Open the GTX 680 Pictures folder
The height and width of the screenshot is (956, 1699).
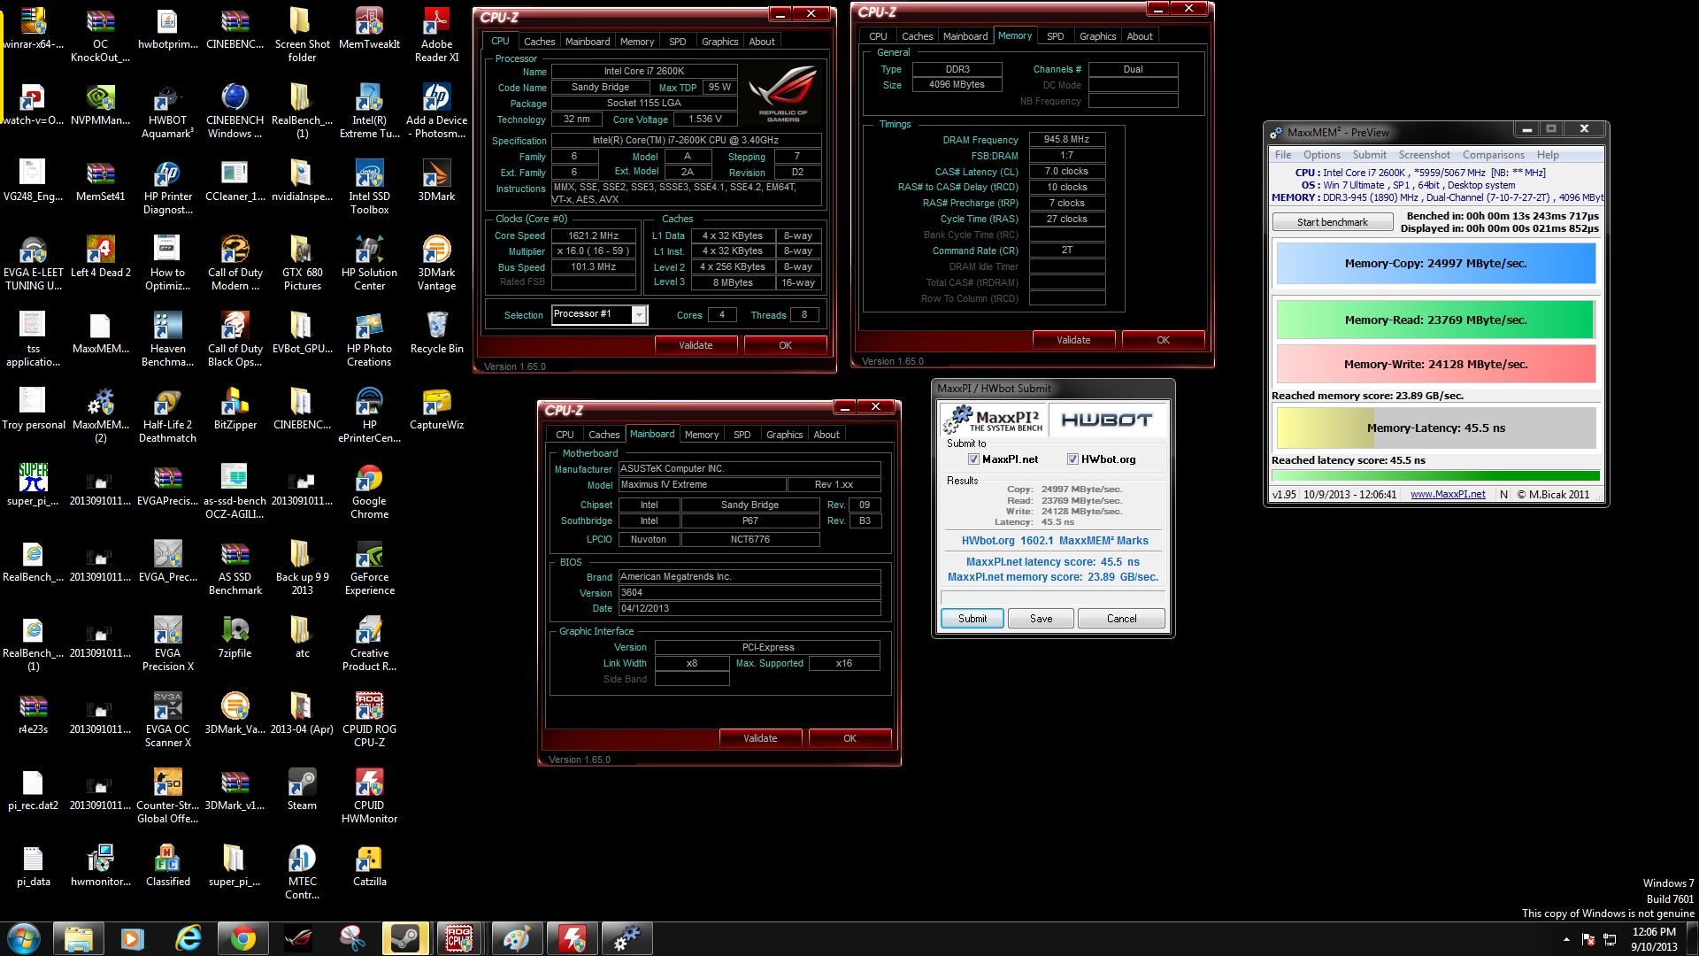point(302,264)
